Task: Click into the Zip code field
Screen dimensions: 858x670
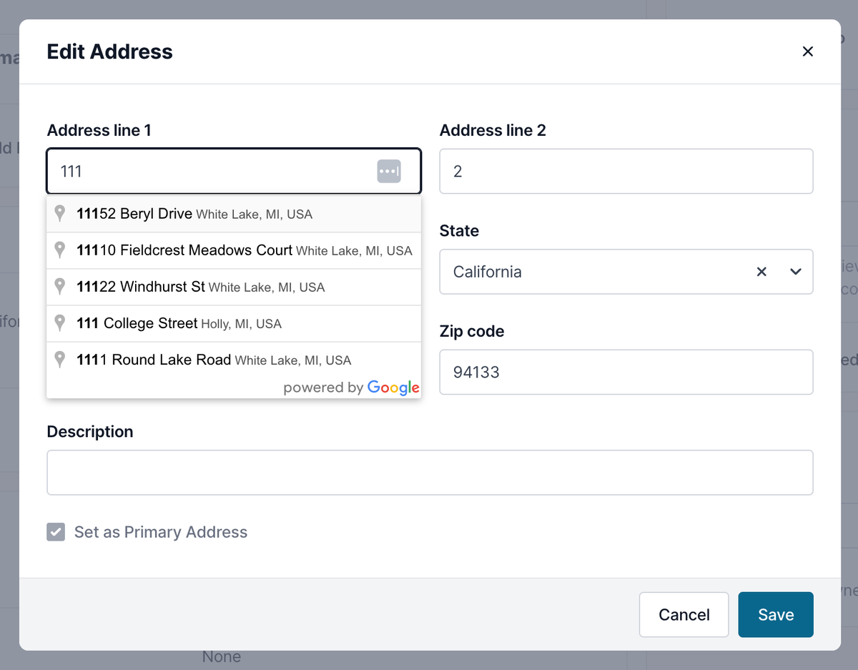Action: (x=626, y=372)
